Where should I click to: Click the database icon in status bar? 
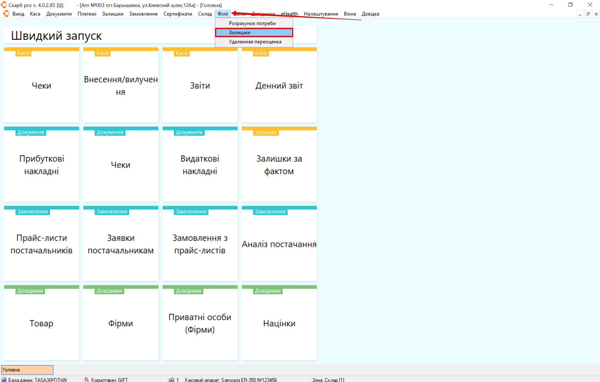tap(4, 379)
